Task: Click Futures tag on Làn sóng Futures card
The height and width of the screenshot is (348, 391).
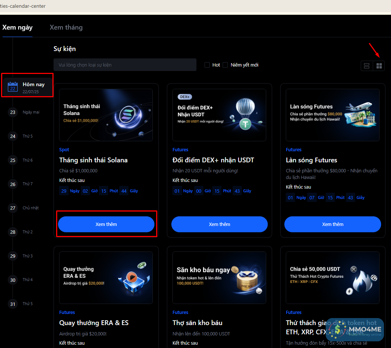Action: pyautogui.click(x=294, y=150)
